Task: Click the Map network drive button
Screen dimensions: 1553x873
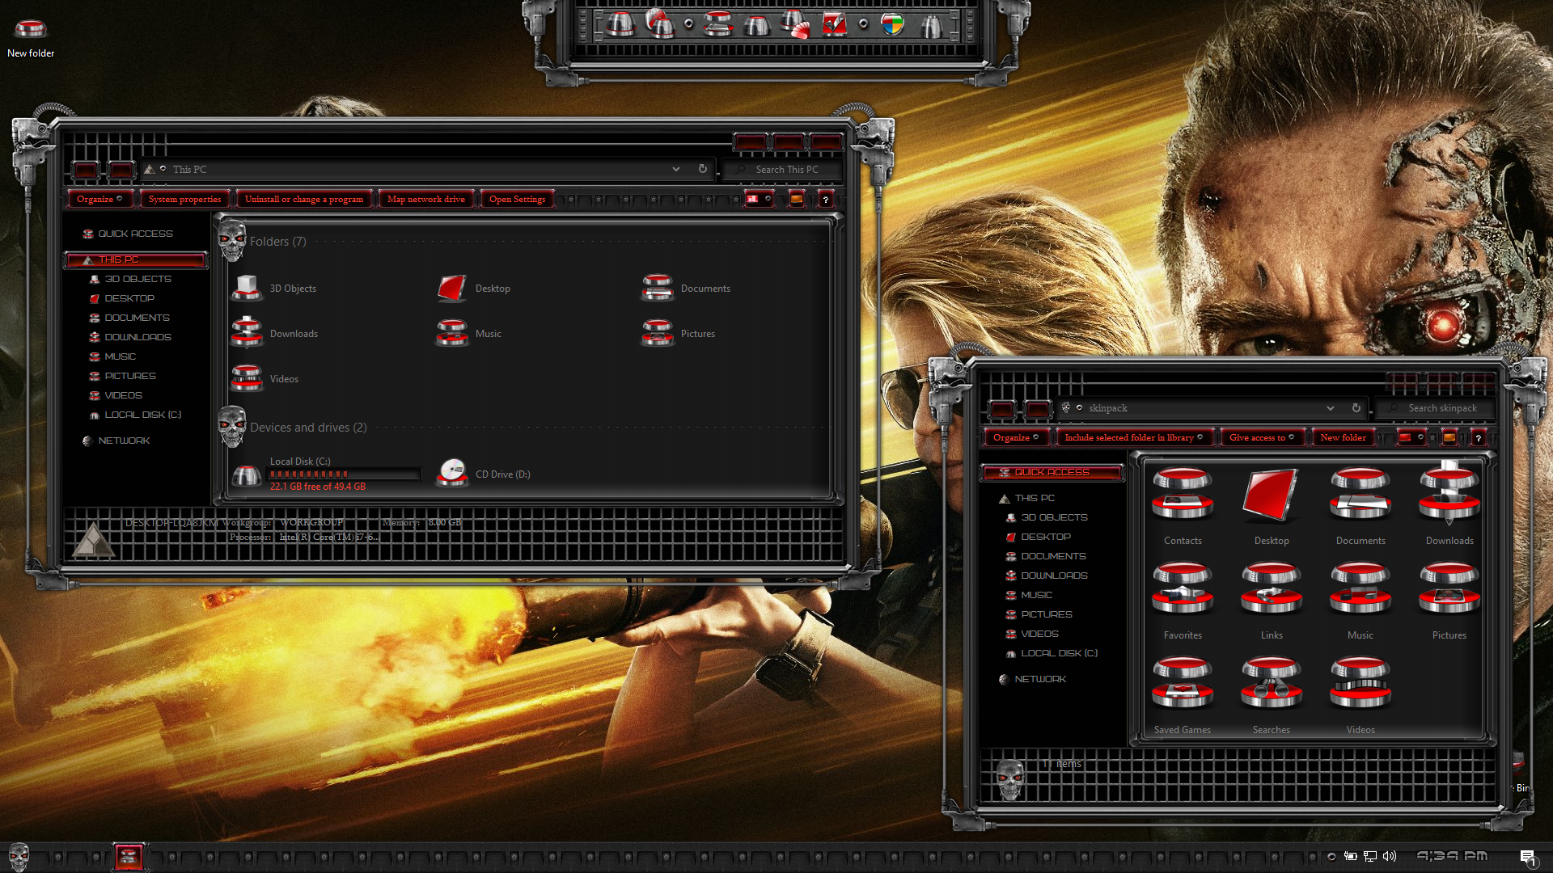Action: click(x=426, y=199)
